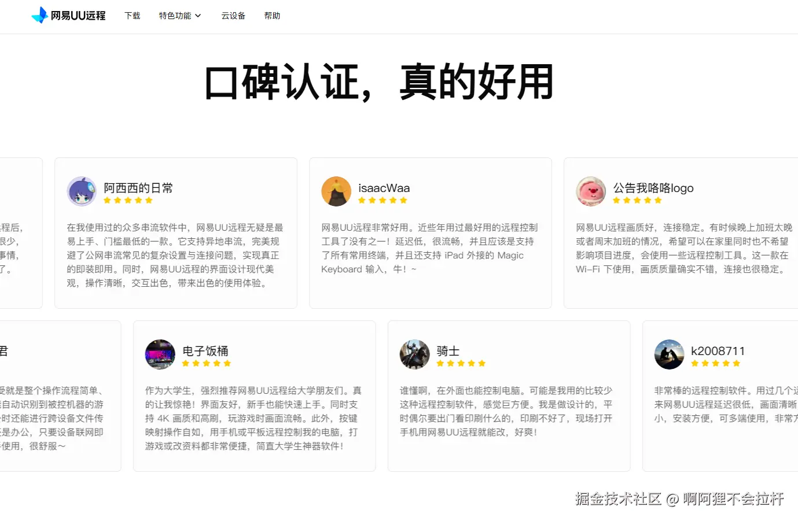Screen dimensions: 798x521
Task: Click the avatar of 骑士
Action: (414, 354)
